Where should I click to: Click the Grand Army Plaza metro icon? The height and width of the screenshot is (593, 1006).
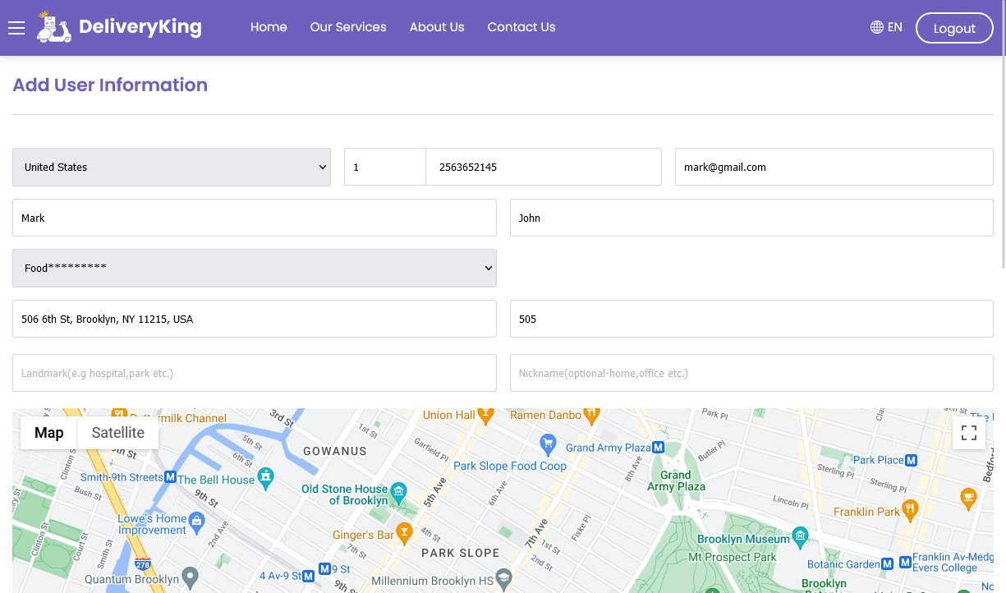click(x=658, y=447)
